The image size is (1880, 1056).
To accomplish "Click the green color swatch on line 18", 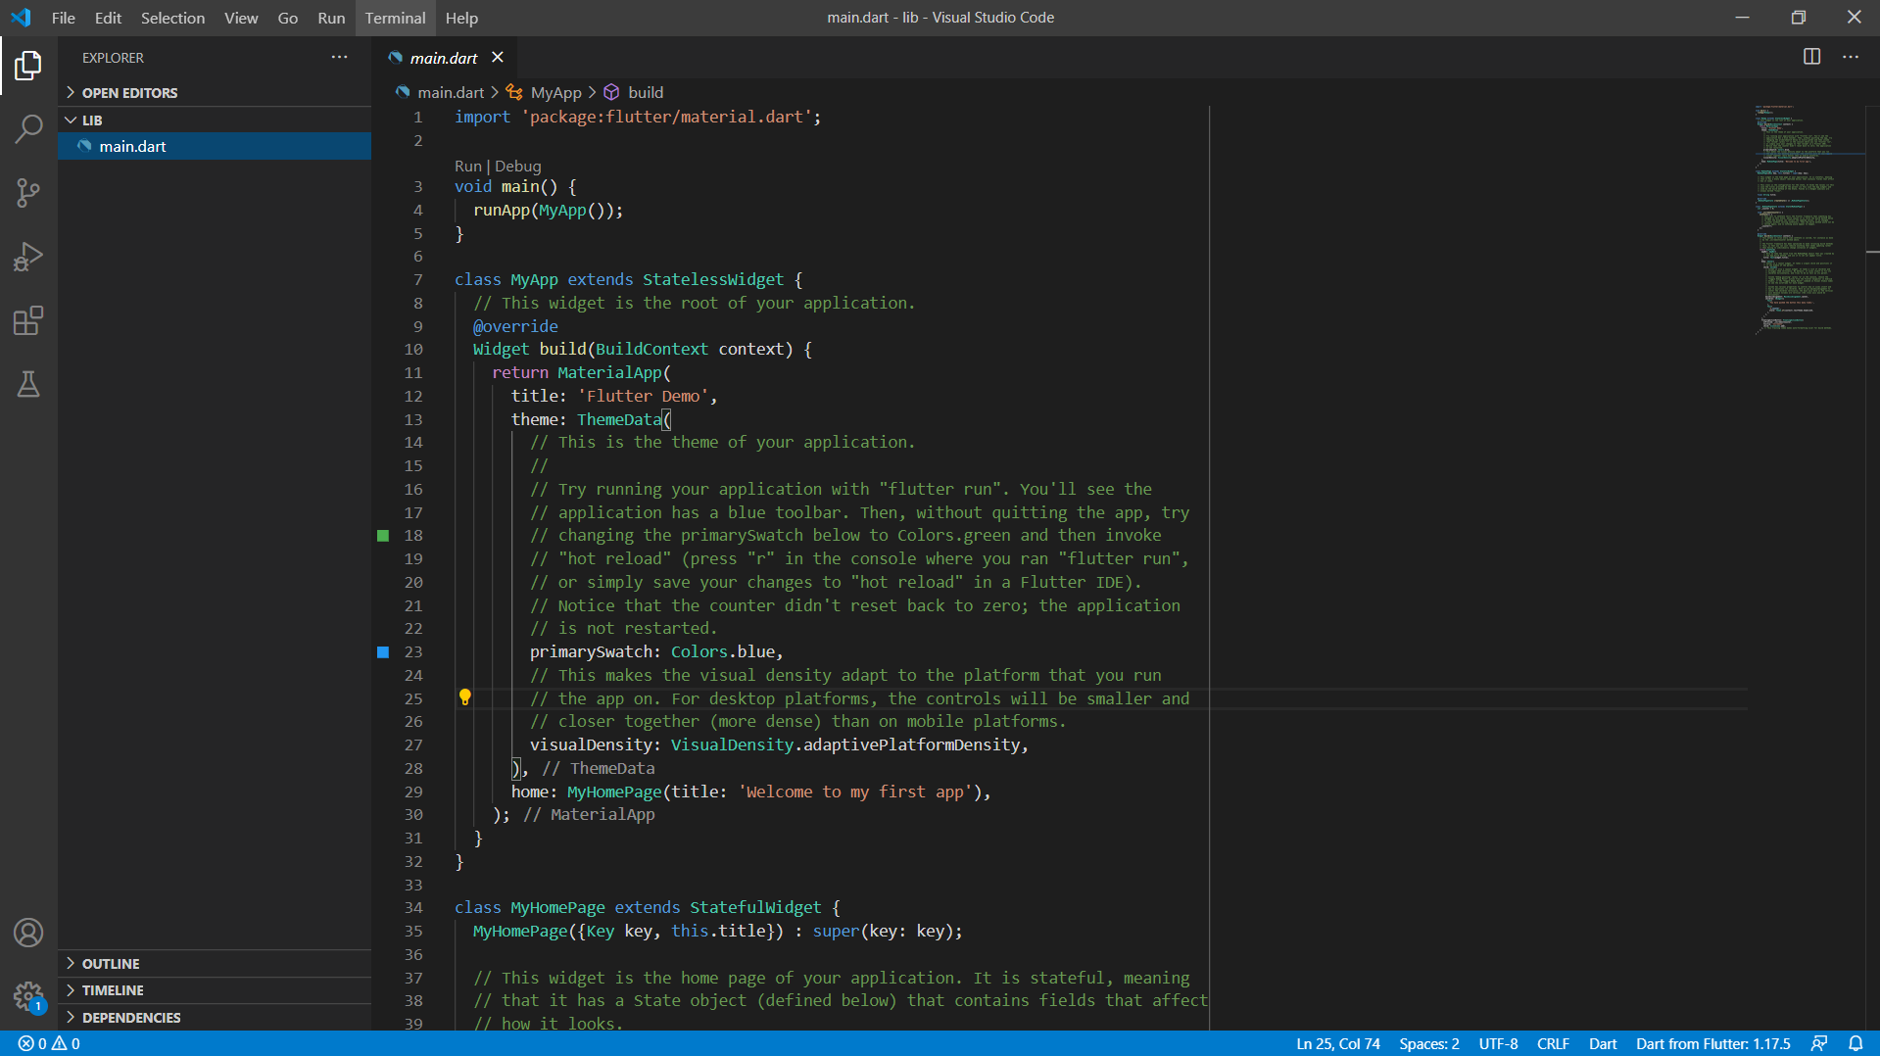I will tap(383, 536).
